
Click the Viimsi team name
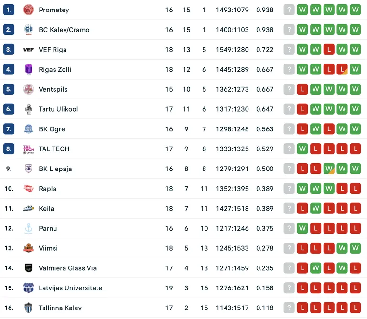coord(48,248)
